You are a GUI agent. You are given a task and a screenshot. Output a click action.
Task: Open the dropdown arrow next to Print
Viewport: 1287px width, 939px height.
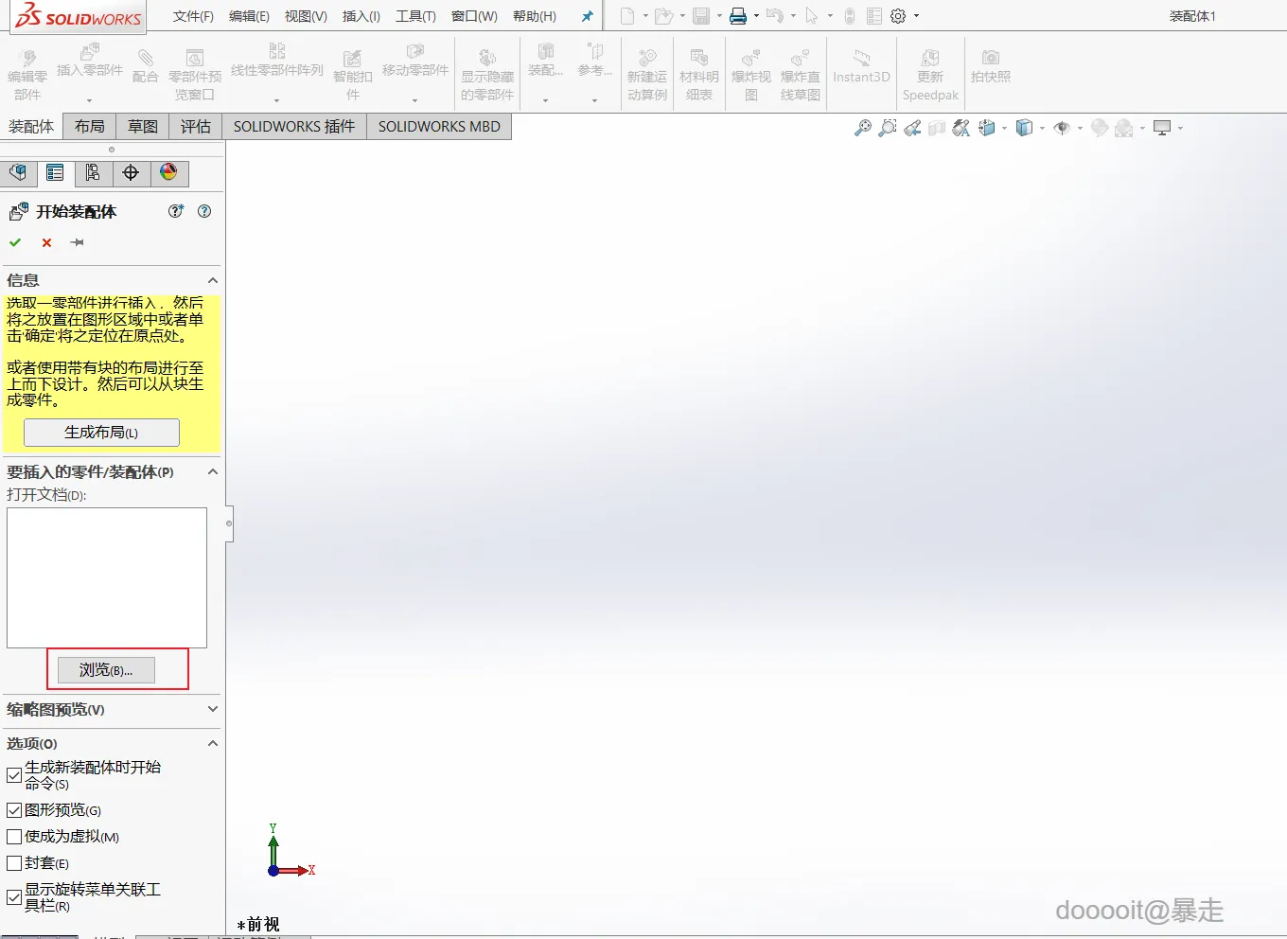756,16
